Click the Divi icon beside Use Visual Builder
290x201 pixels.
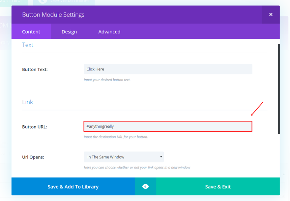pyautogui.click(x=43, y=2)
